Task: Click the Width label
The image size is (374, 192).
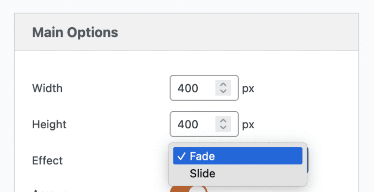Action: pos(47,88)
